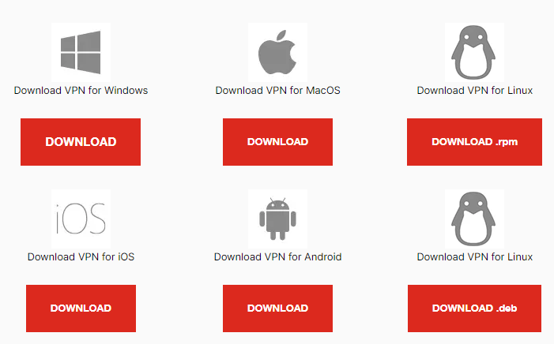Click the 'Download VPN for Linux' text above the .deb button

(474, 257)
